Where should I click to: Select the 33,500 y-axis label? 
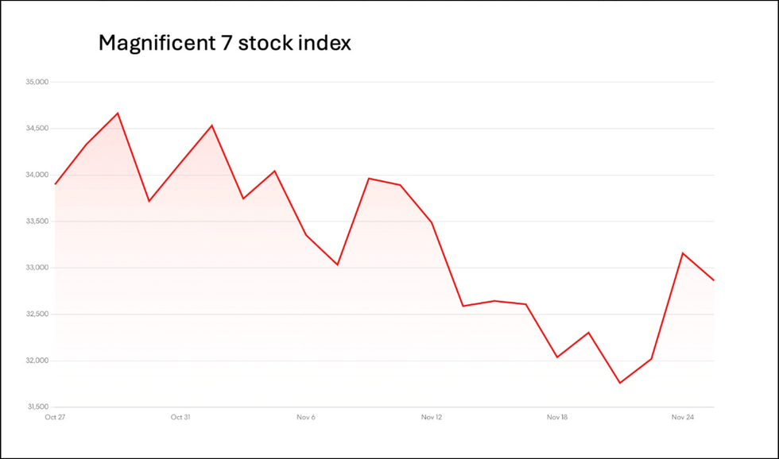click(x=37, y=222)
